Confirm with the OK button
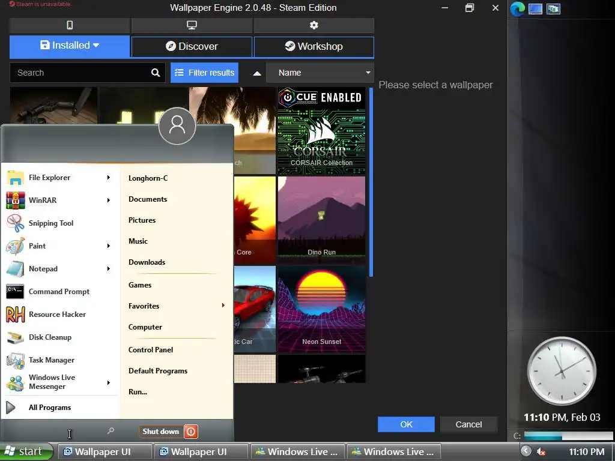 (x=406, y=424)
